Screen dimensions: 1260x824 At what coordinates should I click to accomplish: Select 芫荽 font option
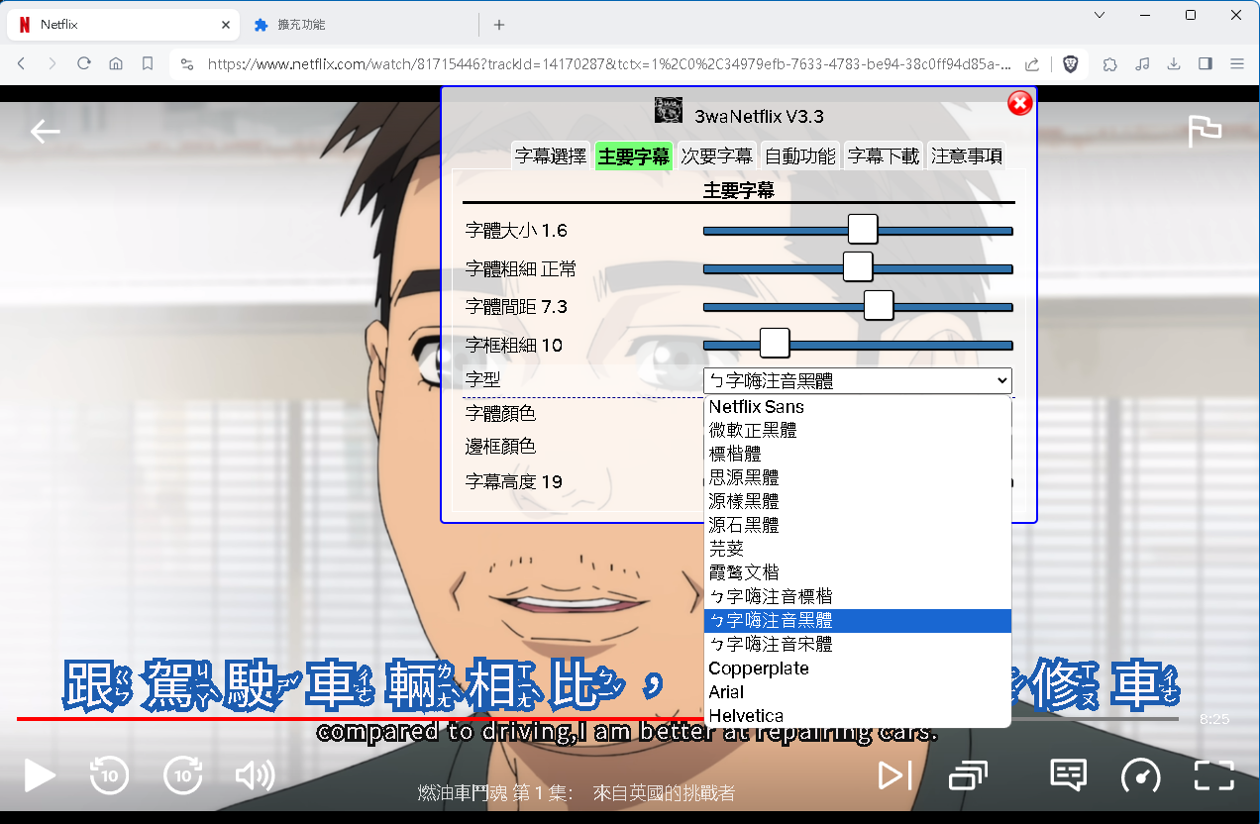tap(858, 550)
